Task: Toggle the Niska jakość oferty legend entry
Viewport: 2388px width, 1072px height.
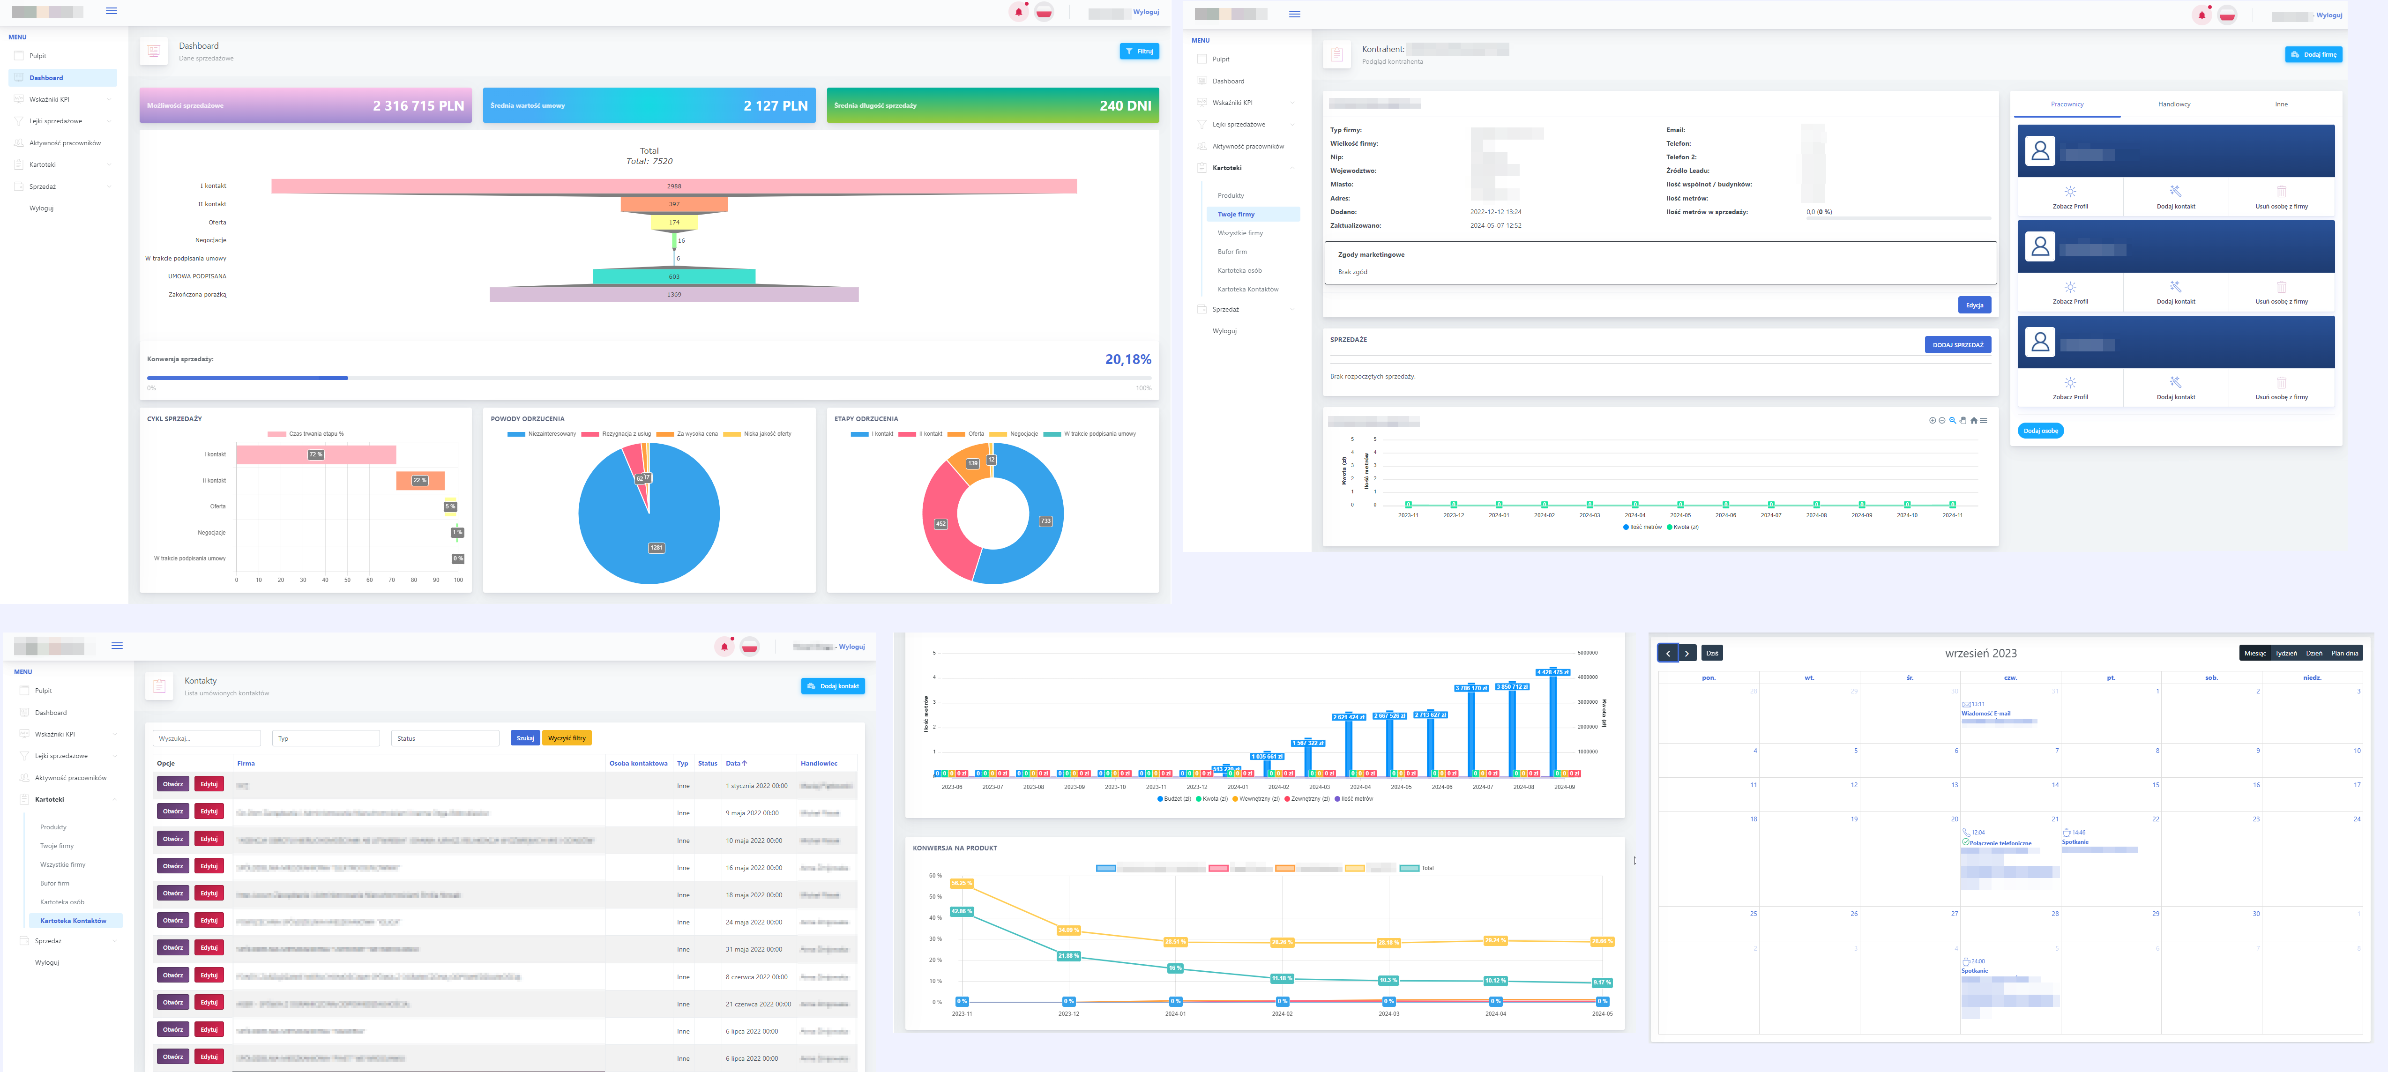Action: coord(757,433)
